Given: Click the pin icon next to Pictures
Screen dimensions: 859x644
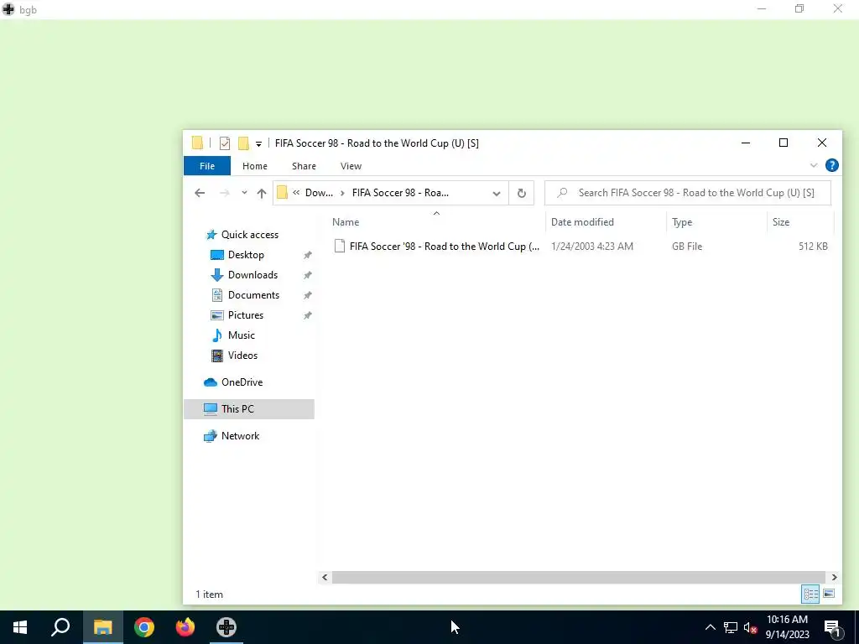Looking at the screenshot, I should (x=307, y=315).
